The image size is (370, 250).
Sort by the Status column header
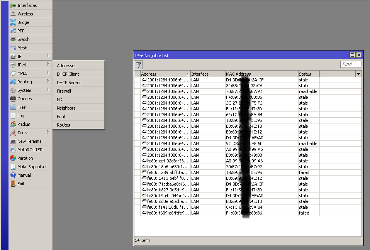pos(309,74)
